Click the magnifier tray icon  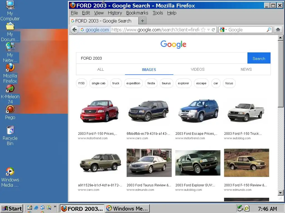[x=247, y=209]
